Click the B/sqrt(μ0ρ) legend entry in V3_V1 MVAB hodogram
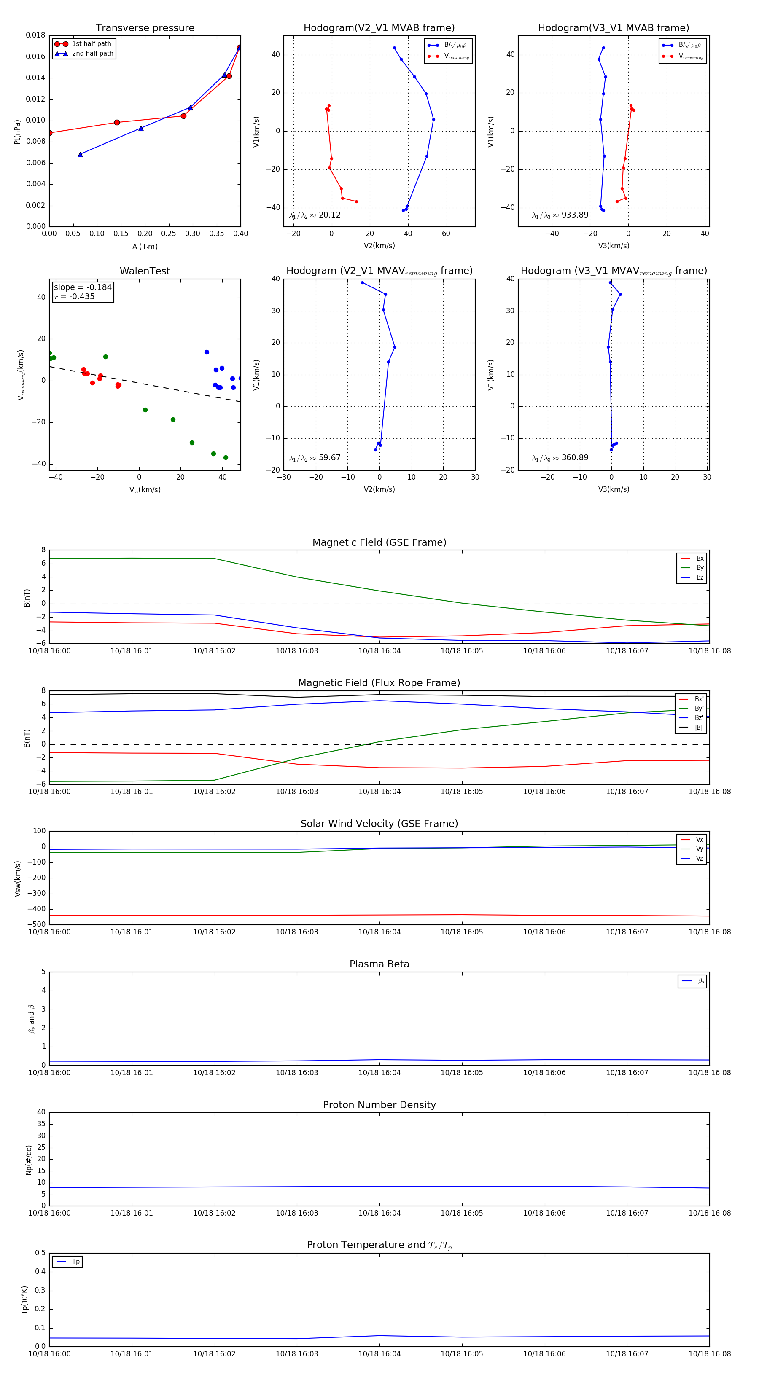The image size is (759, 1391). coord(682,45)
